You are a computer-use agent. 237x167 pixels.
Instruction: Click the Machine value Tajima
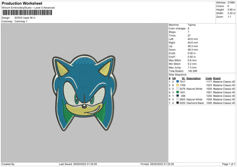(191, 25)
